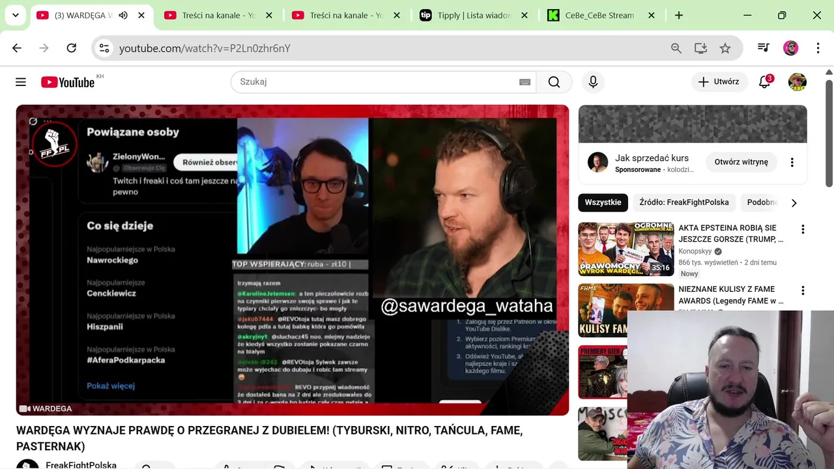The width and height of the screenshot is (834, 469).
Task: Mute the WARDĘGA tab audio speaker icon
Action: click(123, 15)
